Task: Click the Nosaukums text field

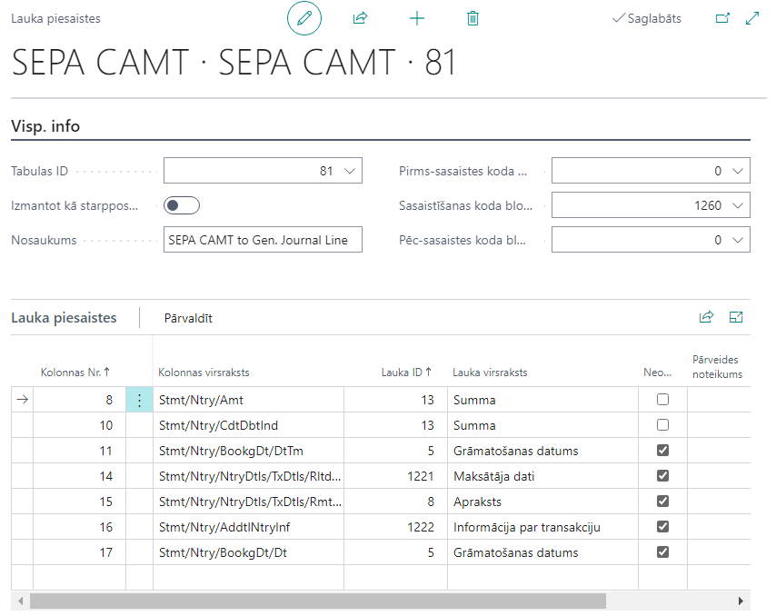Action: click(x=263, y=240)
